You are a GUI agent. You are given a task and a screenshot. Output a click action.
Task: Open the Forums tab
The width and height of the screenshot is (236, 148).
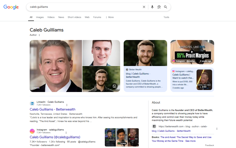click(97, 17)
